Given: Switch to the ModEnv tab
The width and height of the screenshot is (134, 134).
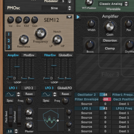Looking at the screenshot, I should pos(29,55).
